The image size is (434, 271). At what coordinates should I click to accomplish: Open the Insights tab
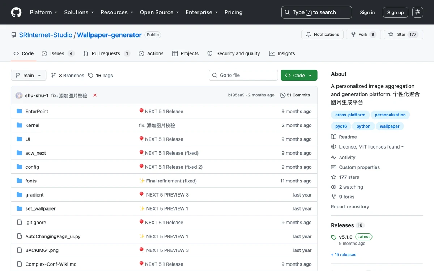pyautogui.click(x=282, y=53)
